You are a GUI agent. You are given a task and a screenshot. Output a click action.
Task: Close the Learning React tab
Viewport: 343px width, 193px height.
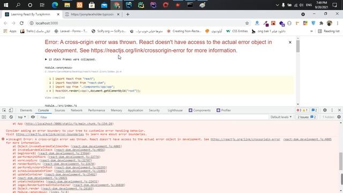(x=58, y=14)
